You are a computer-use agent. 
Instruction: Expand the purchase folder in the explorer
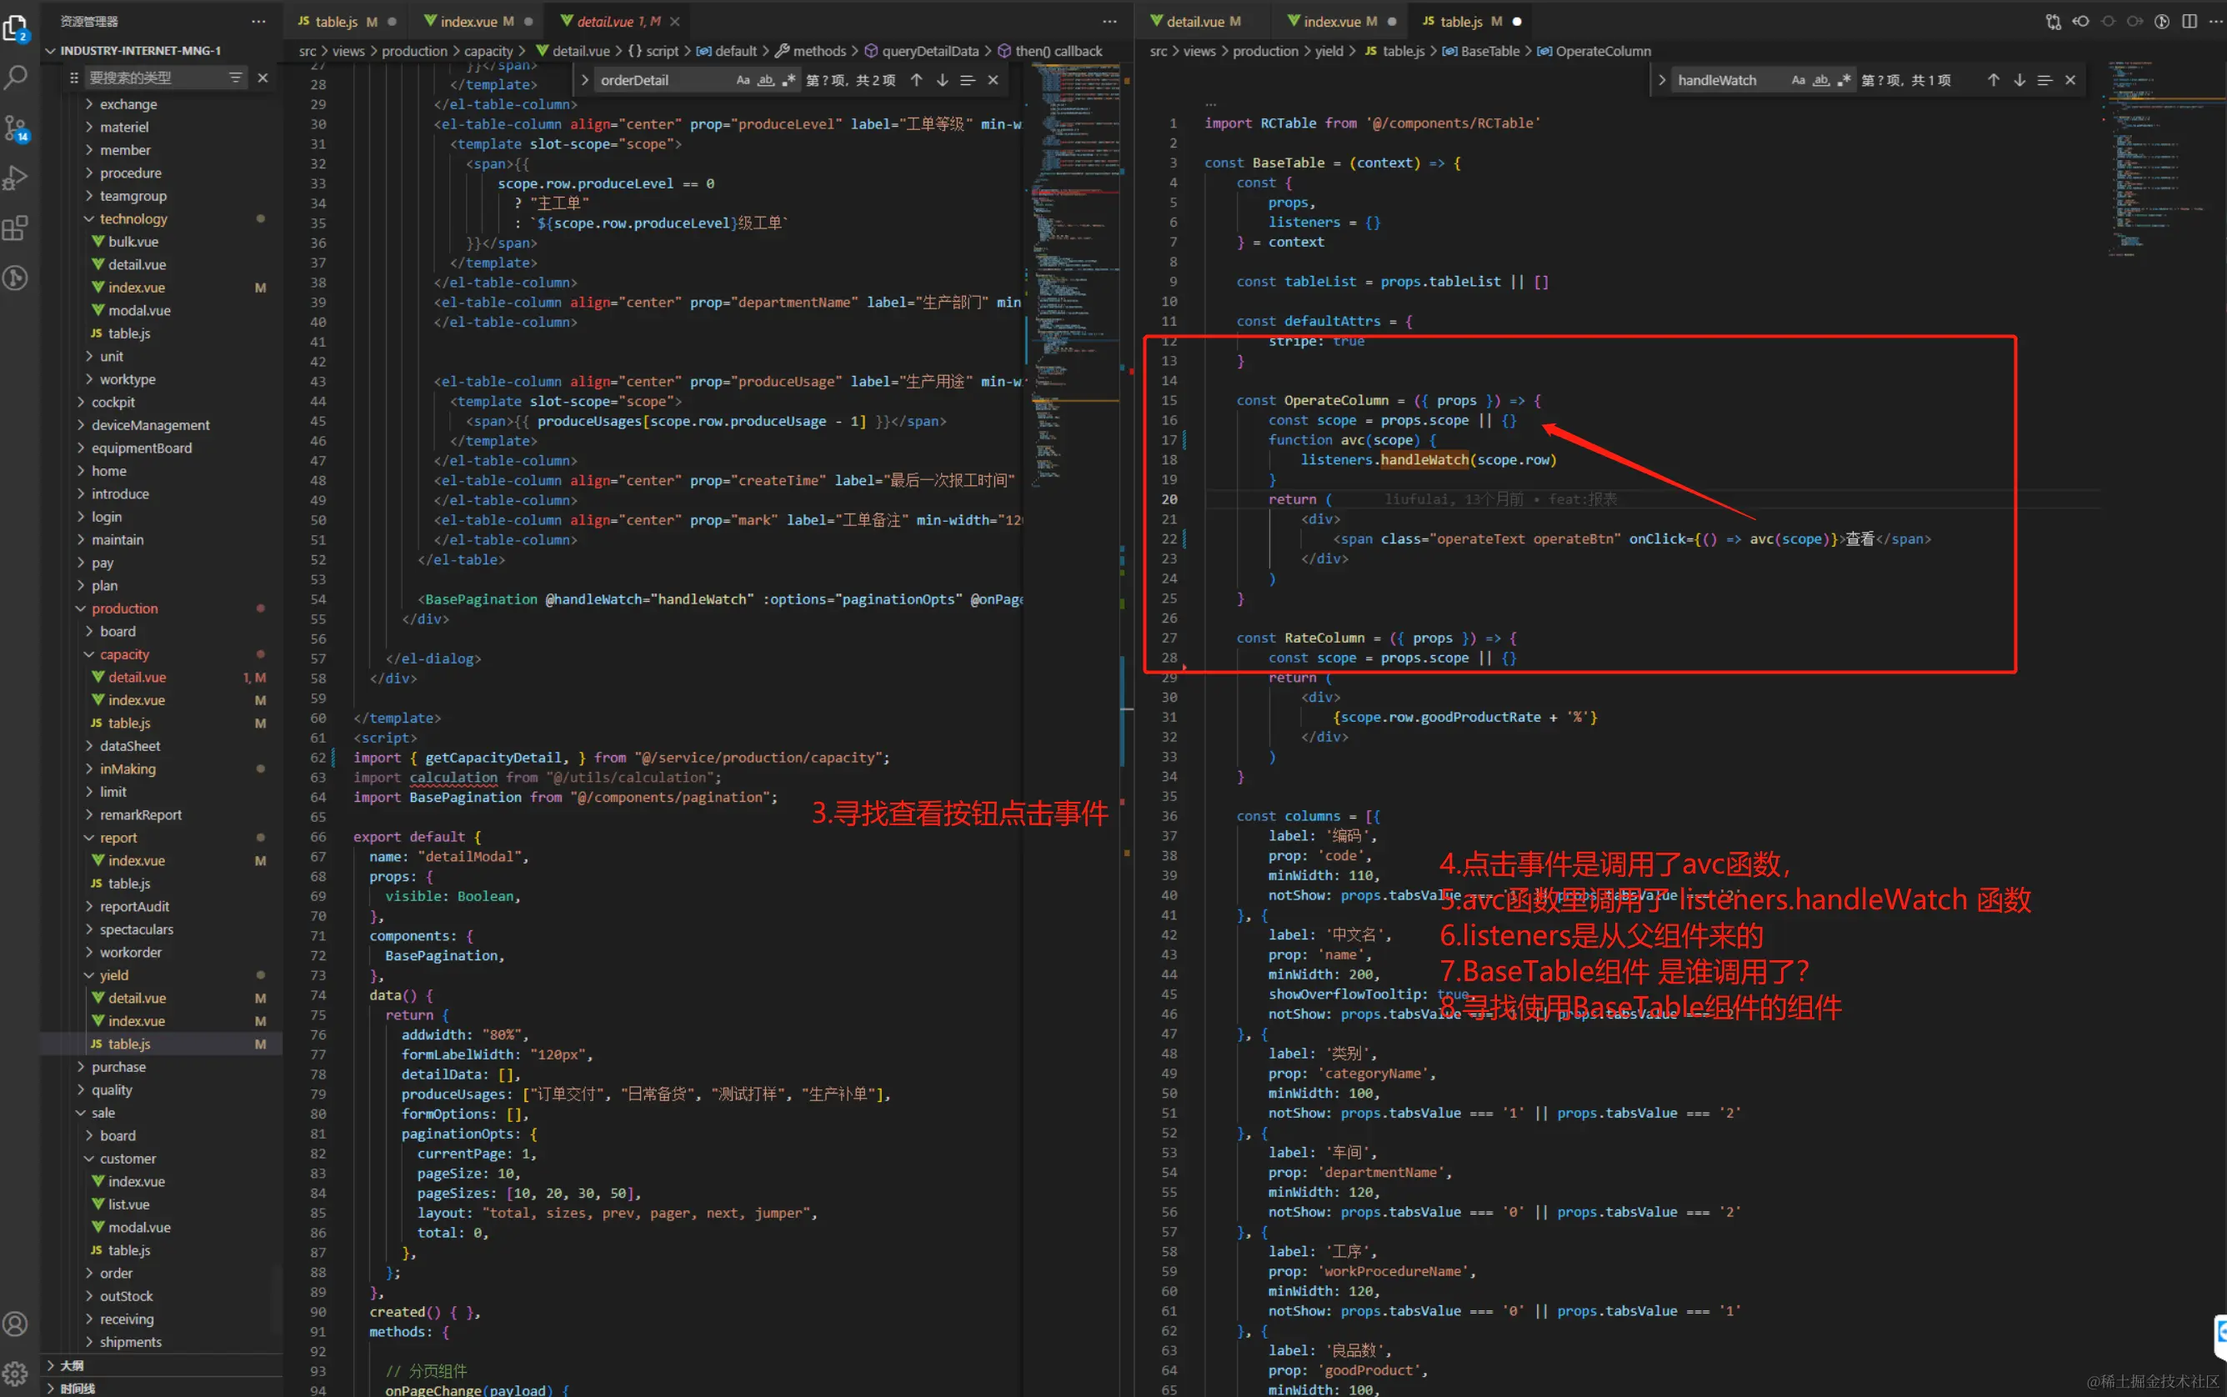[118, 1066]
